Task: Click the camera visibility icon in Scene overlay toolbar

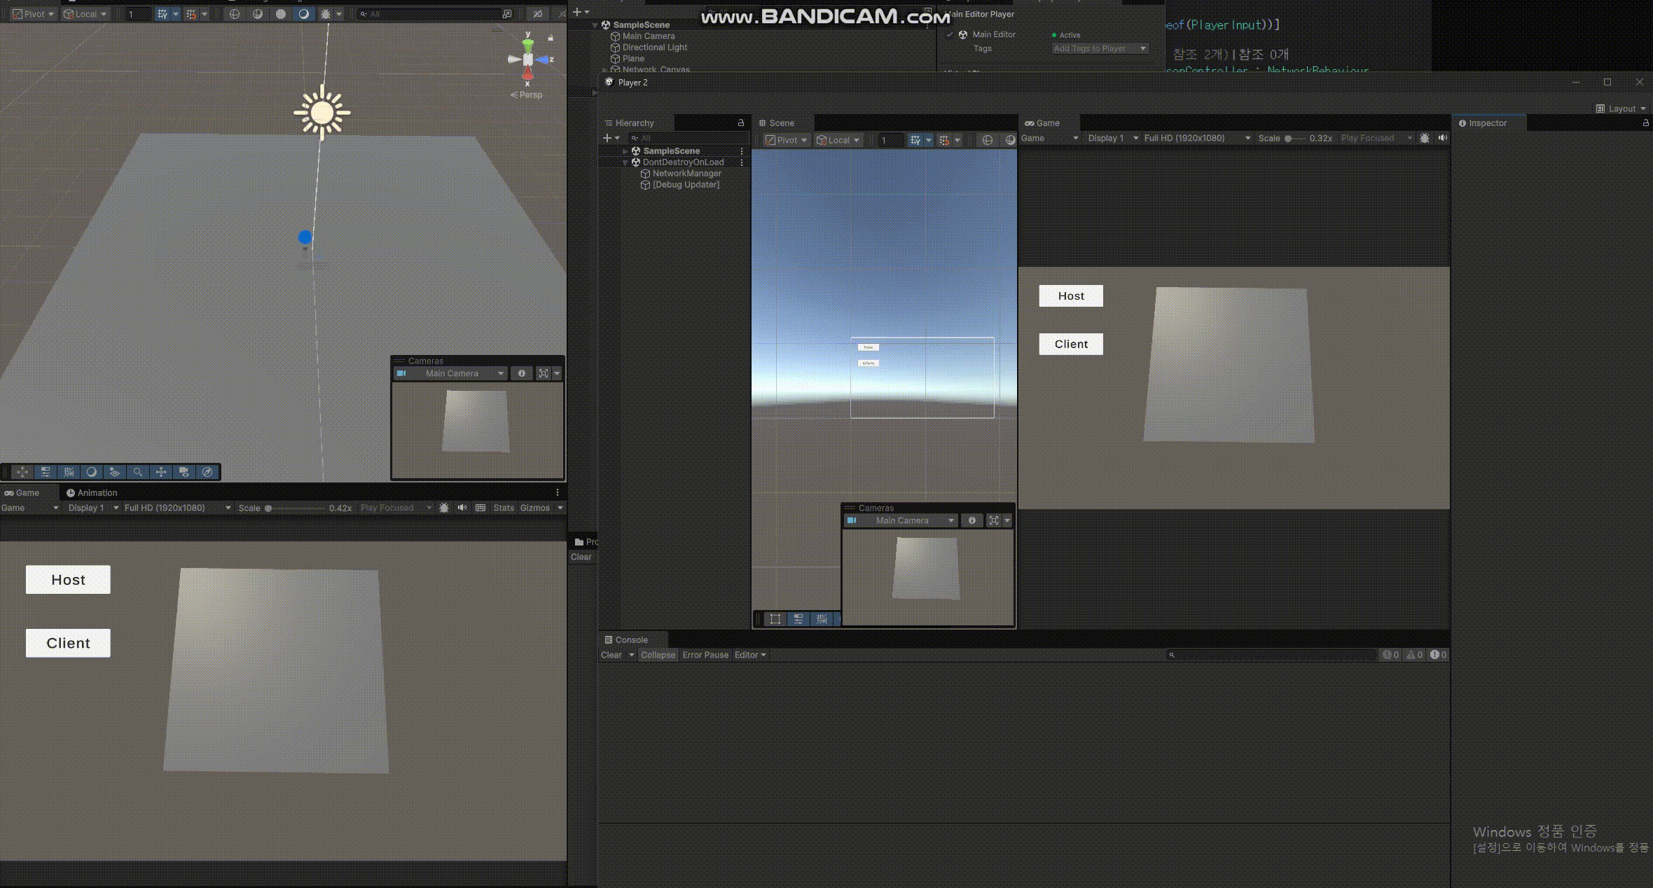Action: click(184, 472)
